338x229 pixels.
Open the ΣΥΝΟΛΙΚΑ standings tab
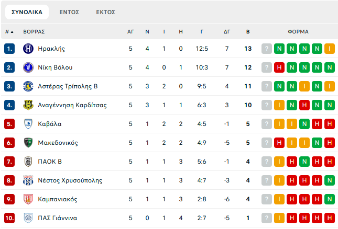[27, 12]
